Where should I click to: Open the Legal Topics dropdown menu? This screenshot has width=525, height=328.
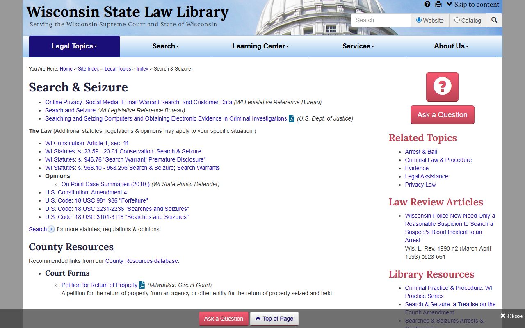[74, 46]
